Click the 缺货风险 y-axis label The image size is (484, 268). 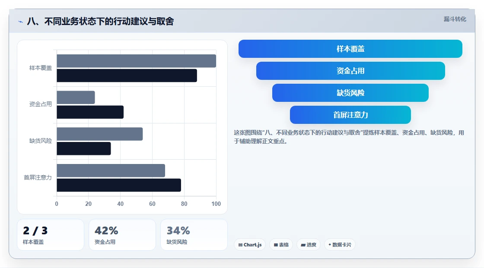(41, 141)
